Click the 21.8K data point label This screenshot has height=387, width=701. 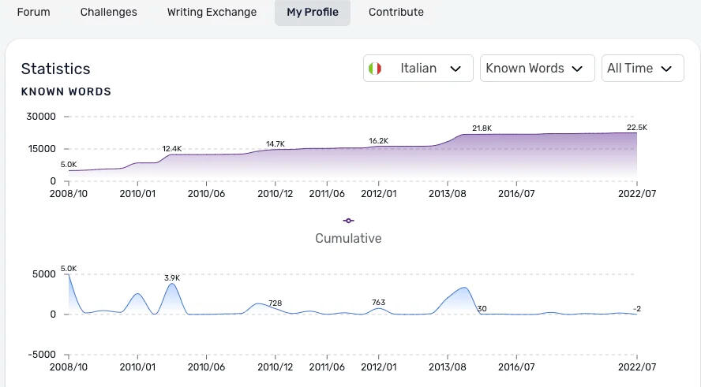click(482, 128)
